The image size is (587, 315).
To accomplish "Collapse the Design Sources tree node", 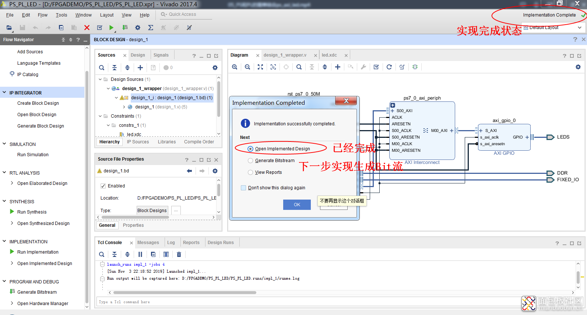I will pyautogui.click(x=100, y=79).
